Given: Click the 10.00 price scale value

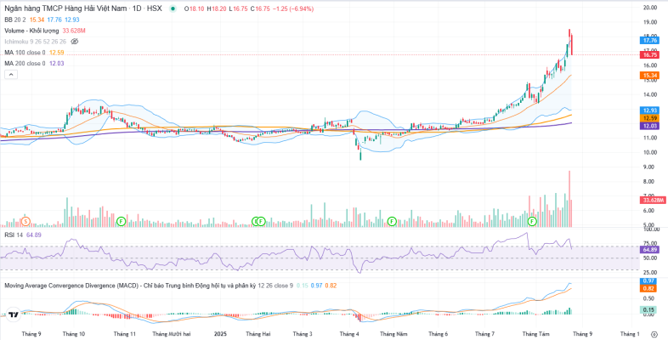Looking at the screenshot, I should pyautogui.click(x=650, y=152).
